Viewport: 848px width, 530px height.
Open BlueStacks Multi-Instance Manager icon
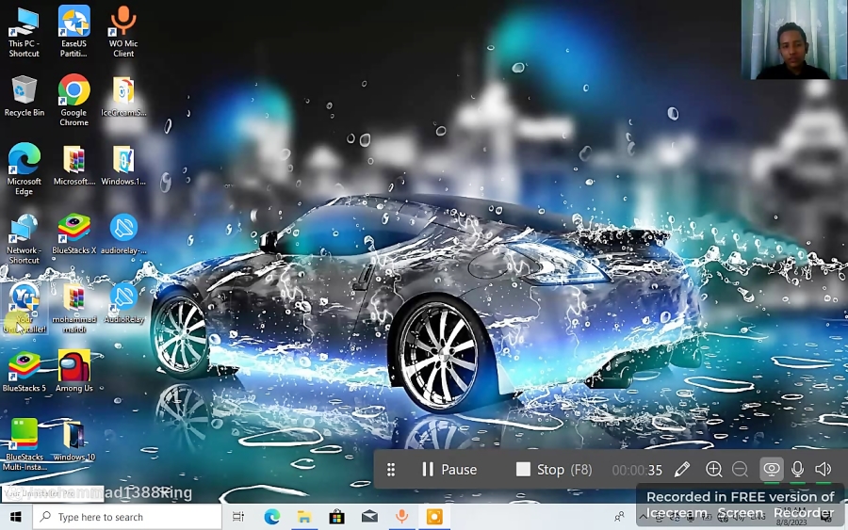24,444
